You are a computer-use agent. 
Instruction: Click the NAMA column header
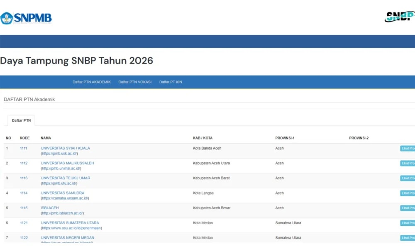pyautogui.click(x=46, y=138)
